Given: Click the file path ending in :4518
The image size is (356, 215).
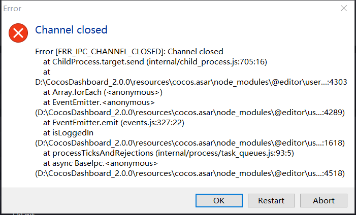Looking at the screenshot, I should (x=190, y=173).
